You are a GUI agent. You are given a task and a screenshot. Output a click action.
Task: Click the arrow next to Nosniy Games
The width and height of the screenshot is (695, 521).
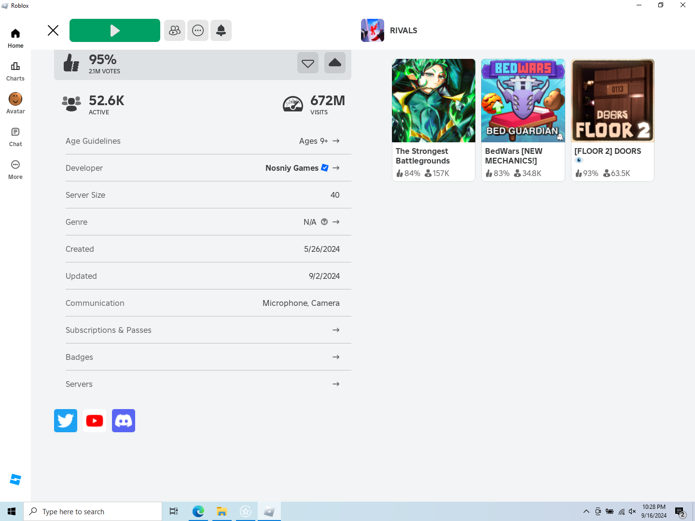[x=336, y=168]
